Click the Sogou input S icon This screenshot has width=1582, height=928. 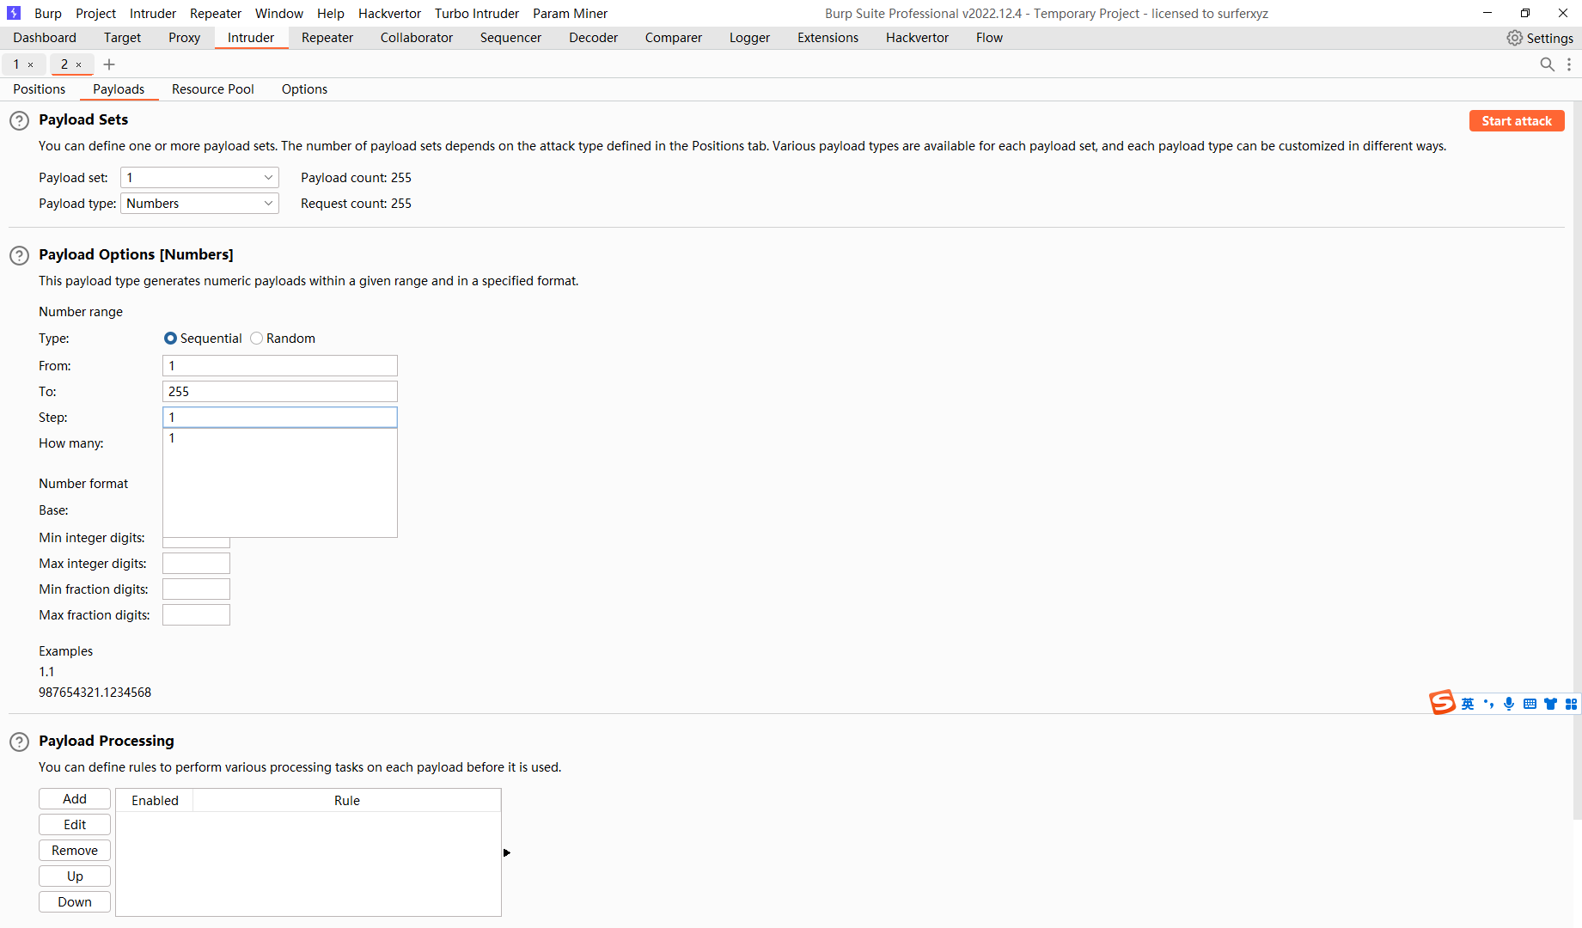click(1444, 703)
